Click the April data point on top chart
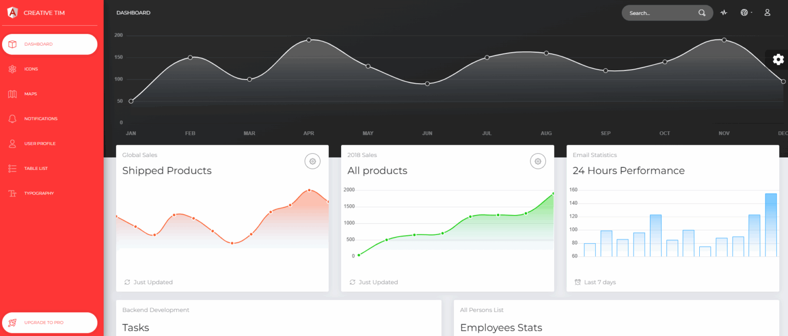The height and width of the screenshot is (336, 788). tap(309, 40)
